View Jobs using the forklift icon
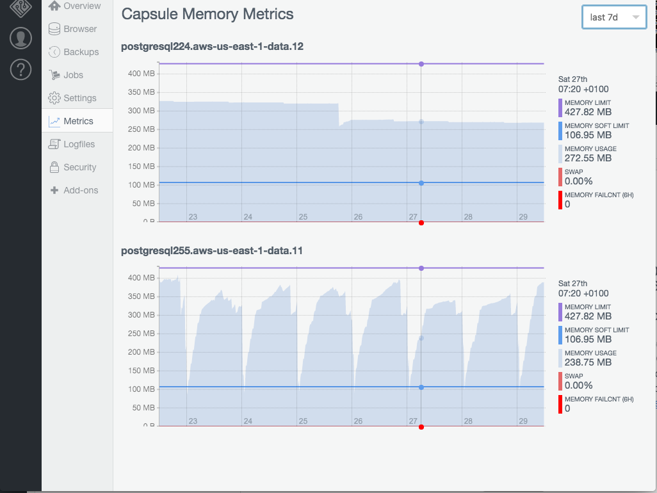657x493 pixels. [x=54, y=74]
